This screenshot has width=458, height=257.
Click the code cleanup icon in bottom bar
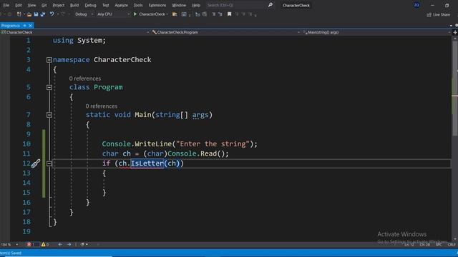tap(82, 244)
